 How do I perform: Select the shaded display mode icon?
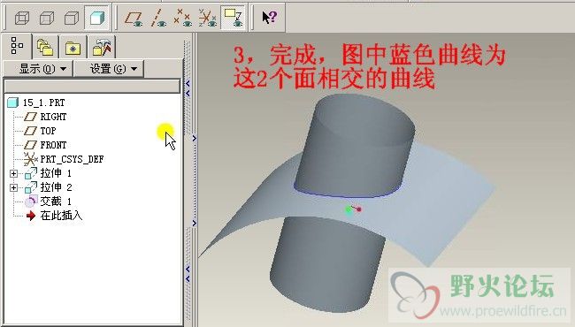(x=96, y=18)
